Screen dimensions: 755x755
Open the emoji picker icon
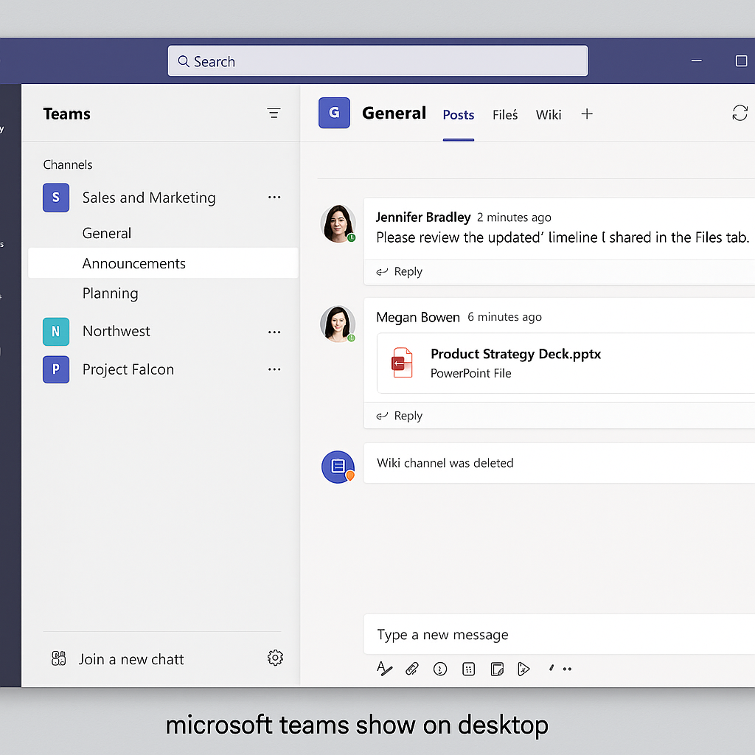[x=440, y=669]
